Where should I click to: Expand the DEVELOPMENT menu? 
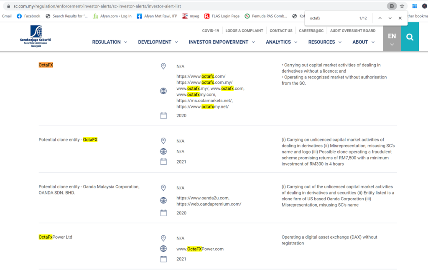click(x=158, y=42)
